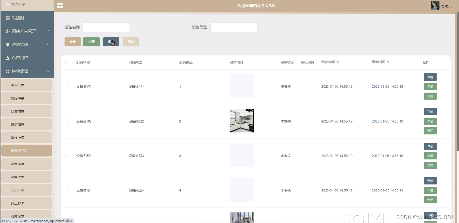The height and width of the screenshot is (223, 459).
Task: Open the 维修结单 submenu item
Action: pyautogui.click(x=27, y=85)
